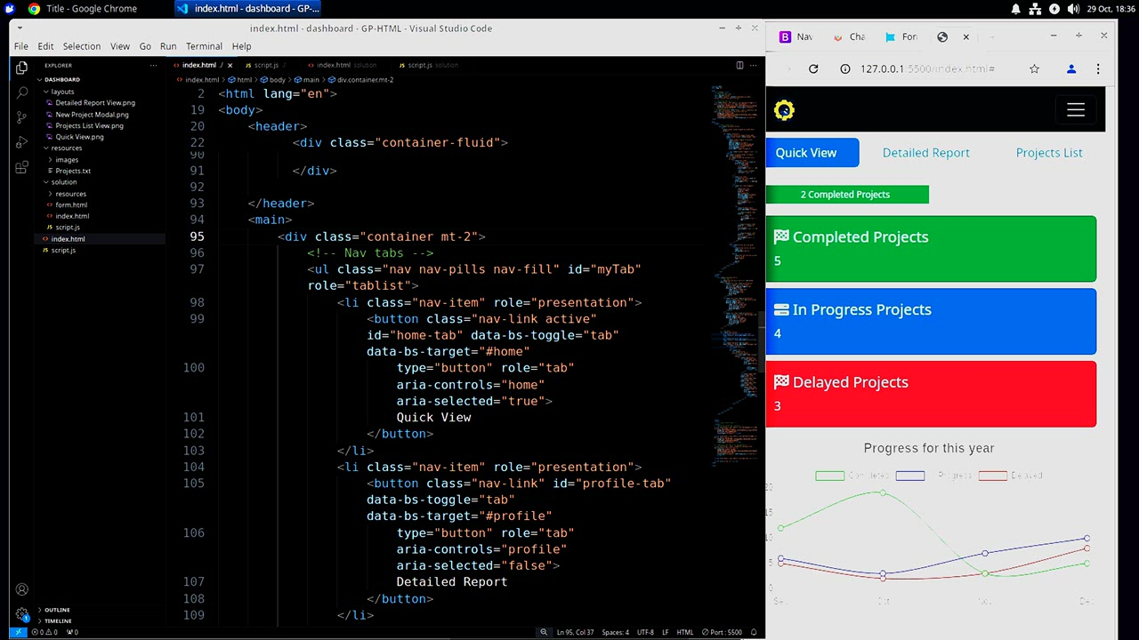Click the 2 Completed Projects progress bar
The width and height of the screenshot is (1139, 640).
[x=847, y=195]
